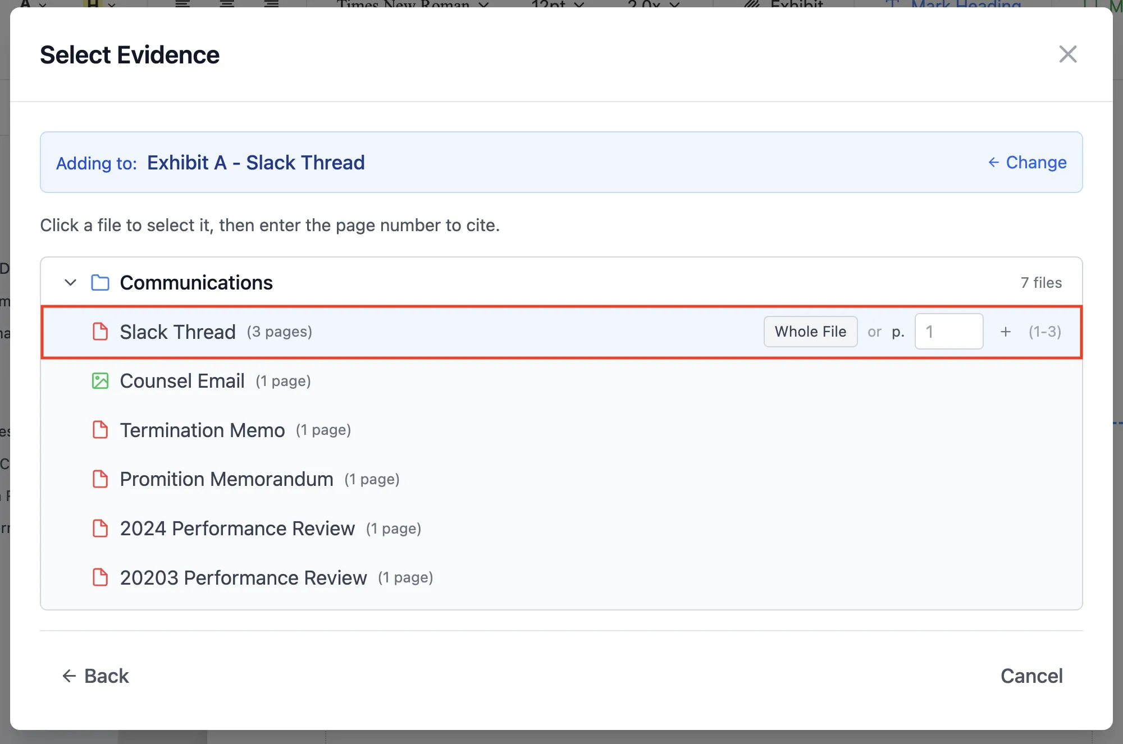Choose Whole File for Slack Thread
The width and height of the screenshot is (1123, 744).
click(x=810, y=332)
